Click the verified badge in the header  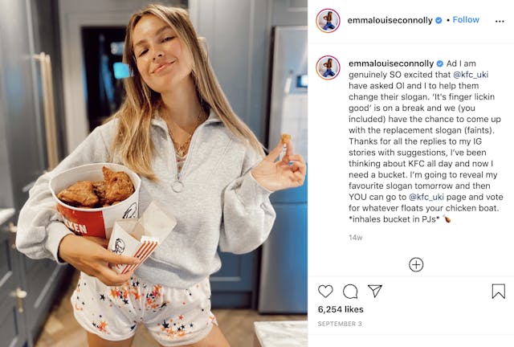439,20
